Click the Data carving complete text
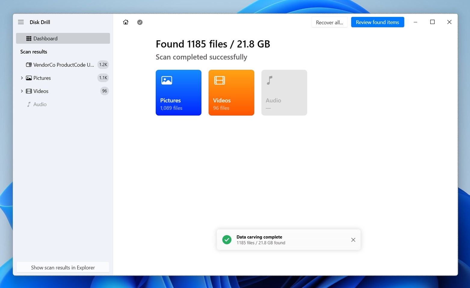 [259, 237]
